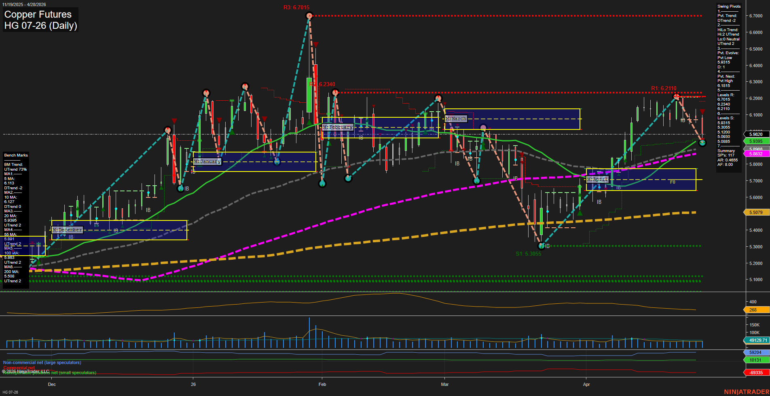Click the green up triangle below the early-April candles
The width and height of the screenshot is (770, 396).
[x=580, y=213]
